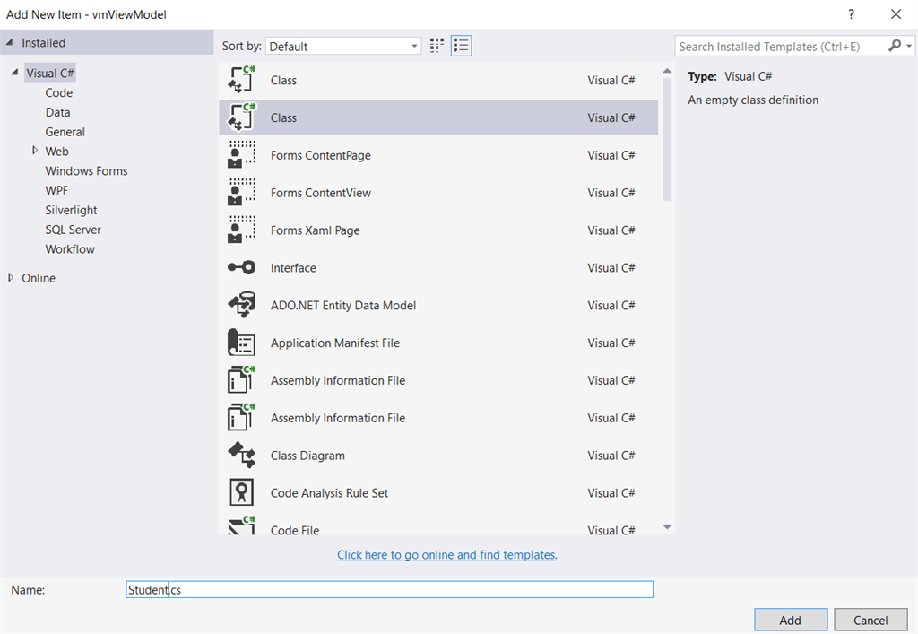Select the Class Diagram icon
The height and width of the screenshot is (634, 918).
(x=241, y=456)
